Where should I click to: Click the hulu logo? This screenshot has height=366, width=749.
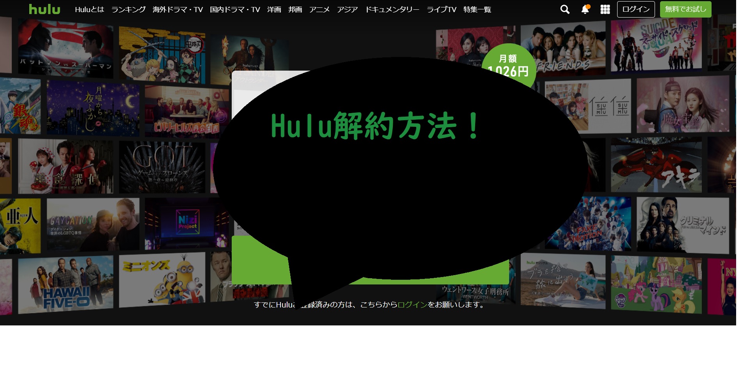(44, 9)
